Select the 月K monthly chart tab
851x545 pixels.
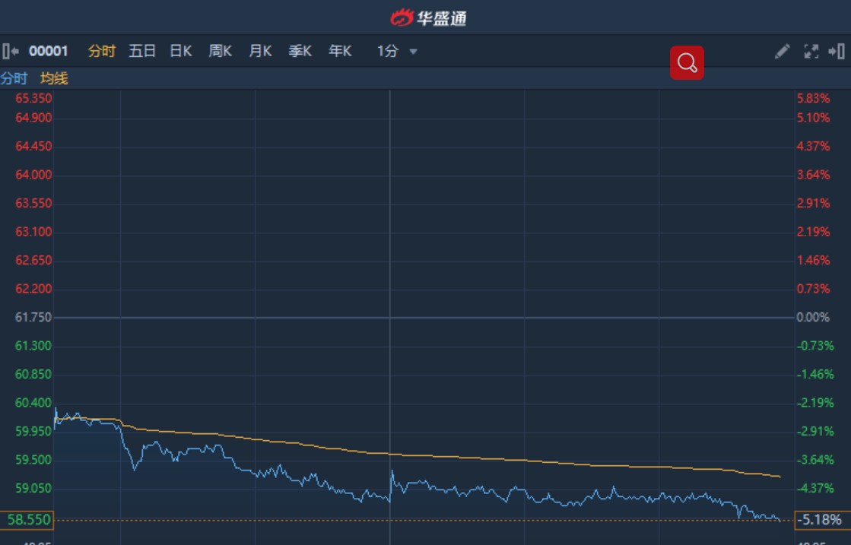[x=260, y=52]
